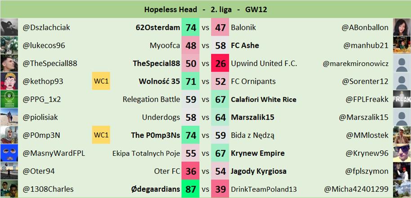Click @ABonballon's profile photo
This screenshot has height=198, width=411.
(402, 27)
